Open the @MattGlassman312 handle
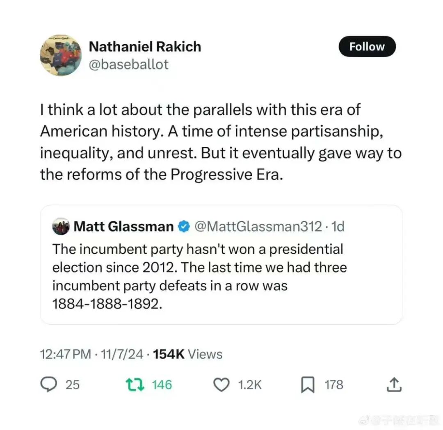The height and width of the screenshot is (430, 443). tap(258, 226)
